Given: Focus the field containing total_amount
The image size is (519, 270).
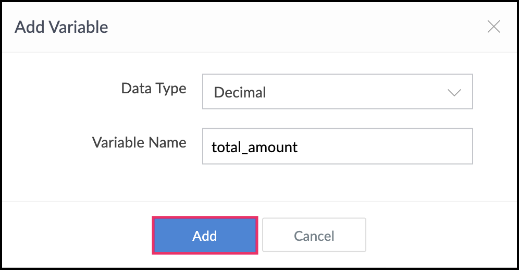Looking at the screenshot, I should 337,146.
